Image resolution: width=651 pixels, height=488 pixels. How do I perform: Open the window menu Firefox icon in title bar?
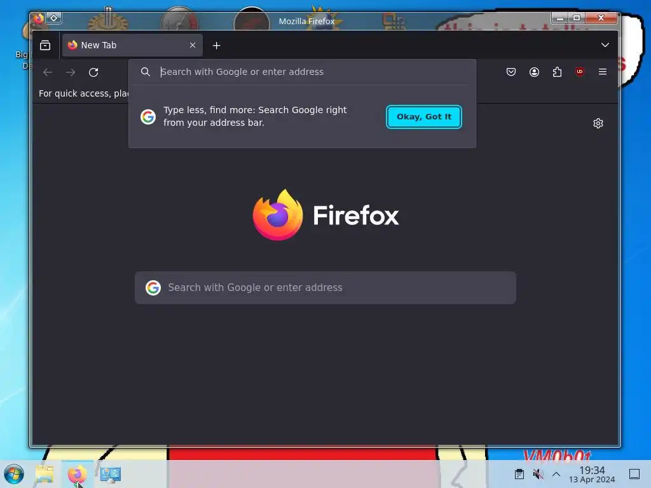(39, 18)
